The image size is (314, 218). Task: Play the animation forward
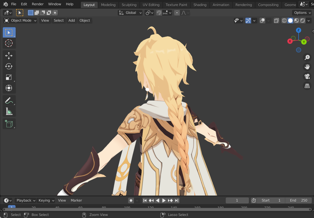click(x=164, y=200)
